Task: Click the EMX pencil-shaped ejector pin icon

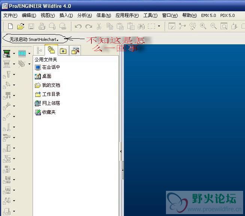Action: (7, 116)
